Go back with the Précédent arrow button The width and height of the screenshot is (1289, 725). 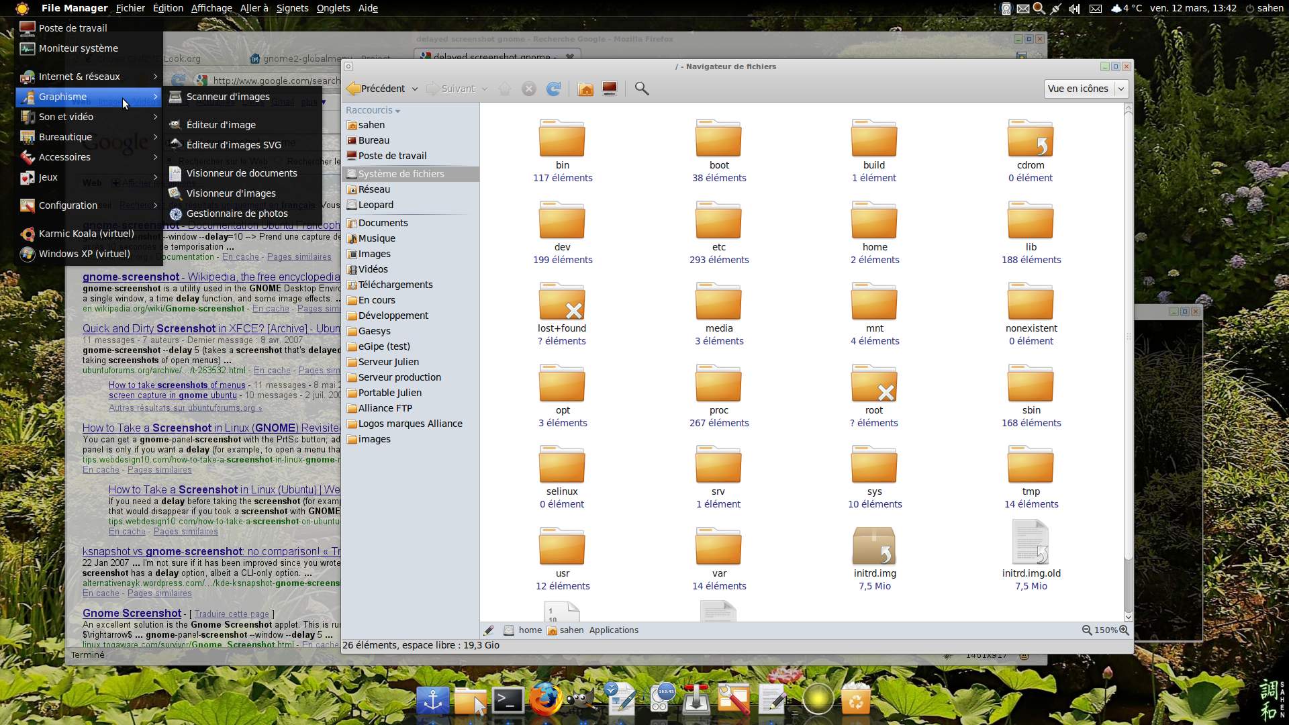pyautogui.click(x=376, y=89)
